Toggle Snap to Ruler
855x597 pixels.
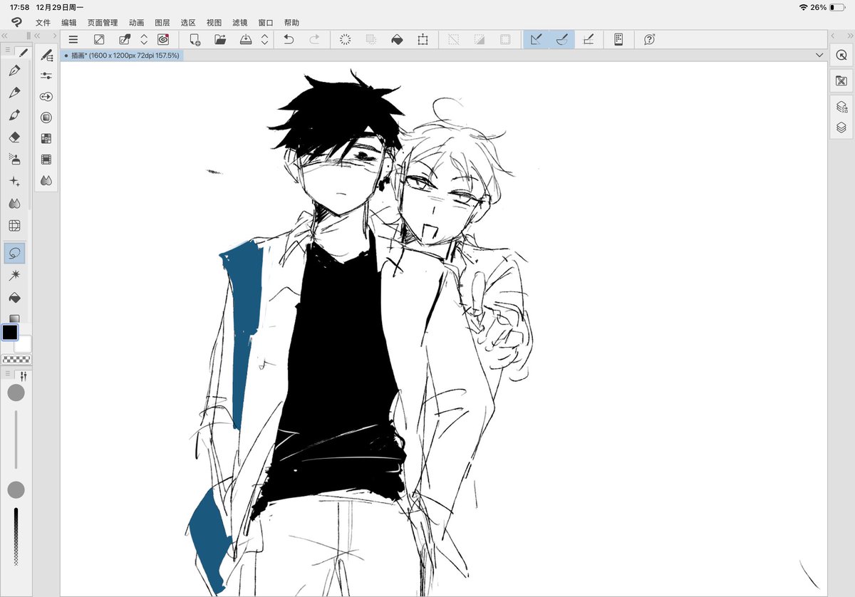pyautogui.click(x=536, y=40)
